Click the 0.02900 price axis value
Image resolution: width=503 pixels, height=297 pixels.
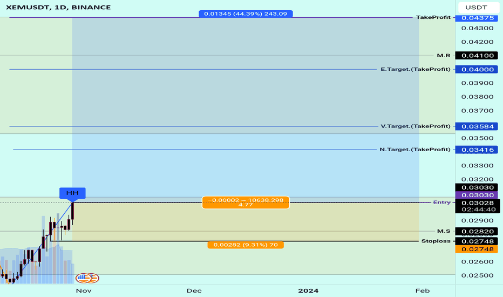[477, 220]
